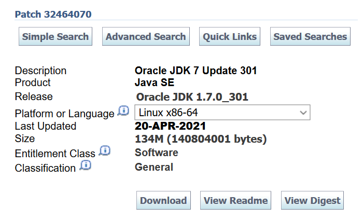Click the info icon beside Classification
The width and height of the screenshot is (363, 221).
(85, 165)
